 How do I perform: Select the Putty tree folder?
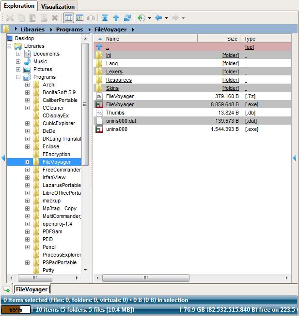click(x=48, y=270)
